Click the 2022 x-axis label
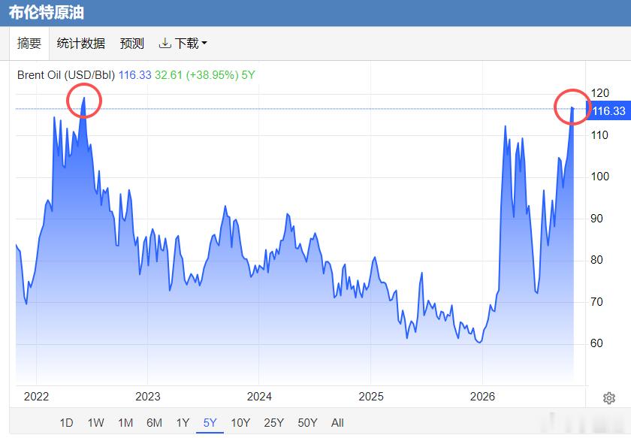This screenshot has width=631, height=438. [x=36, y=397]
